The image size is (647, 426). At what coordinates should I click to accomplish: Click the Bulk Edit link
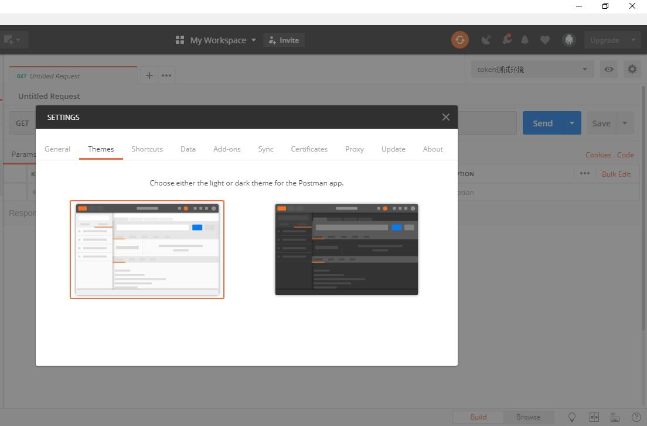(x=615, y=174)
